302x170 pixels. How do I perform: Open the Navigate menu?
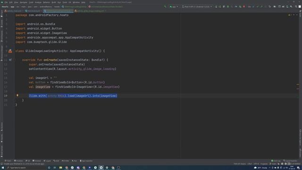(x=24, y=2)
